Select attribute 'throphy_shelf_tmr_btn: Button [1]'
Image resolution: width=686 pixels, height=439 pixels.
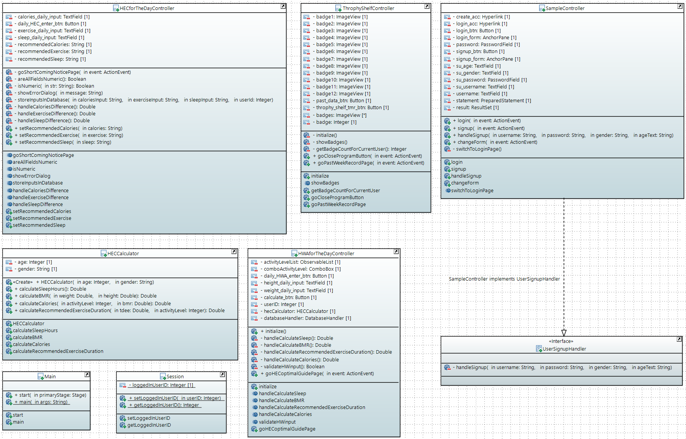tap(351, 108)
